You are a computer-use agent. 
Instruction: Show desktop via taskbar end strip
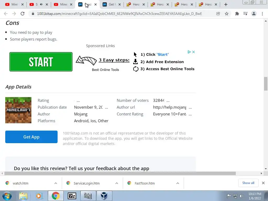pyautogui.click(x=267, y=196)
